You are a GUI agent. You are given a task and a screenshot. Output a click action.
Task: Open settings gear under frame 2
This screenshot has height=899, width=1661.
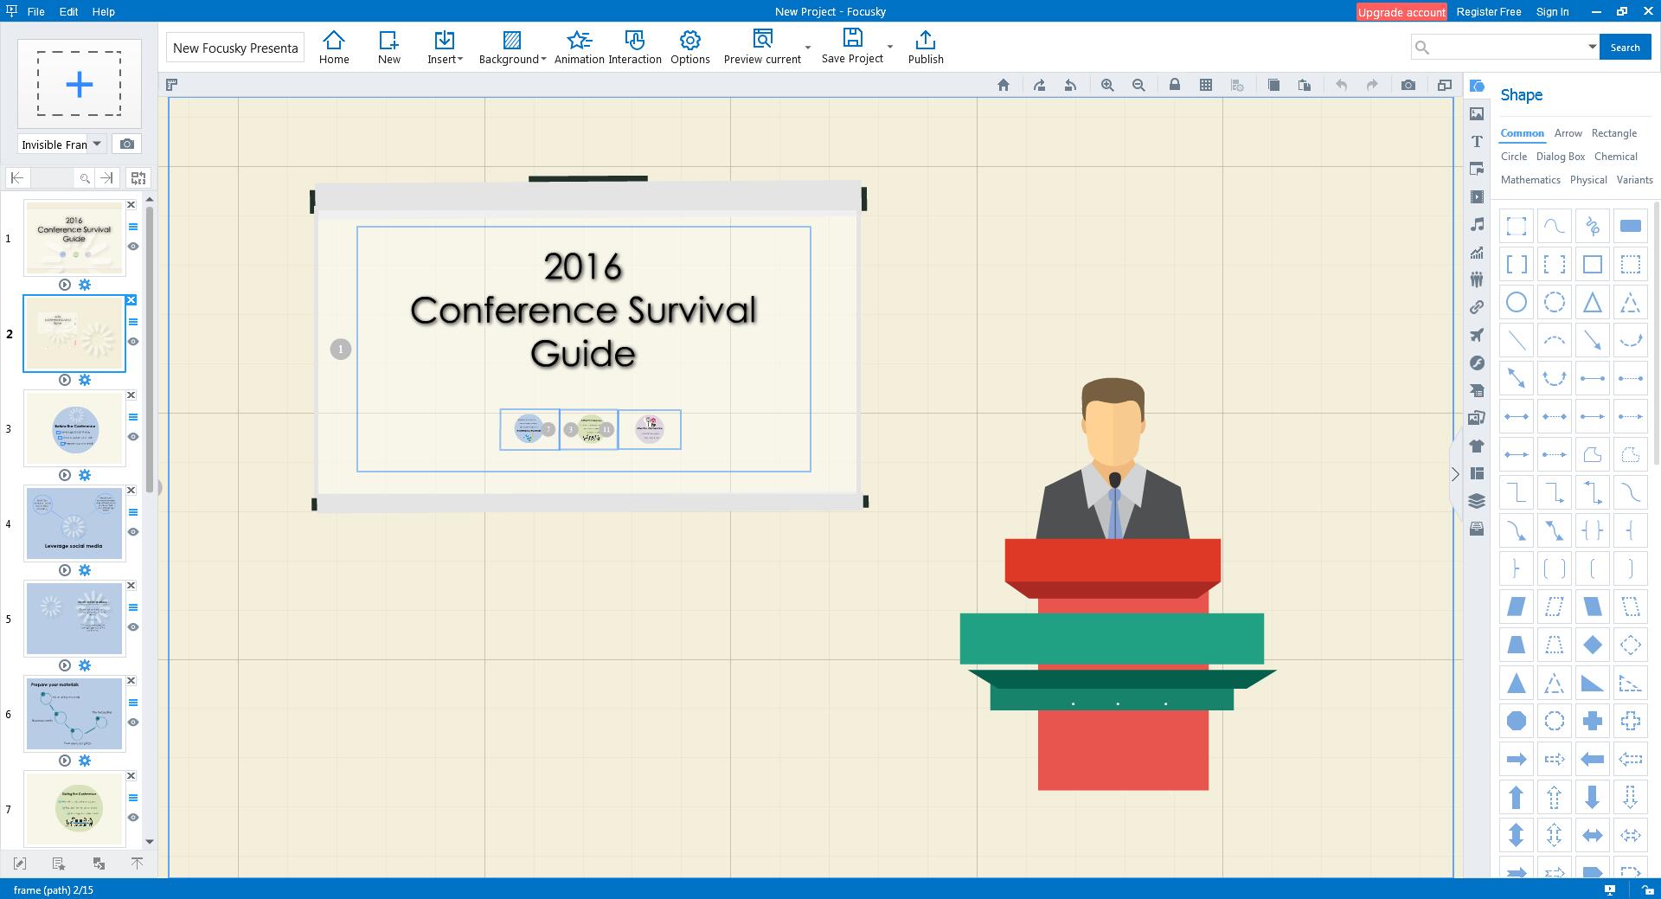tap(85, 380)
